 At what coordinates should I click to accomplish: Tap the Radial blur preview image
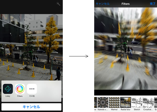[126, 49]
